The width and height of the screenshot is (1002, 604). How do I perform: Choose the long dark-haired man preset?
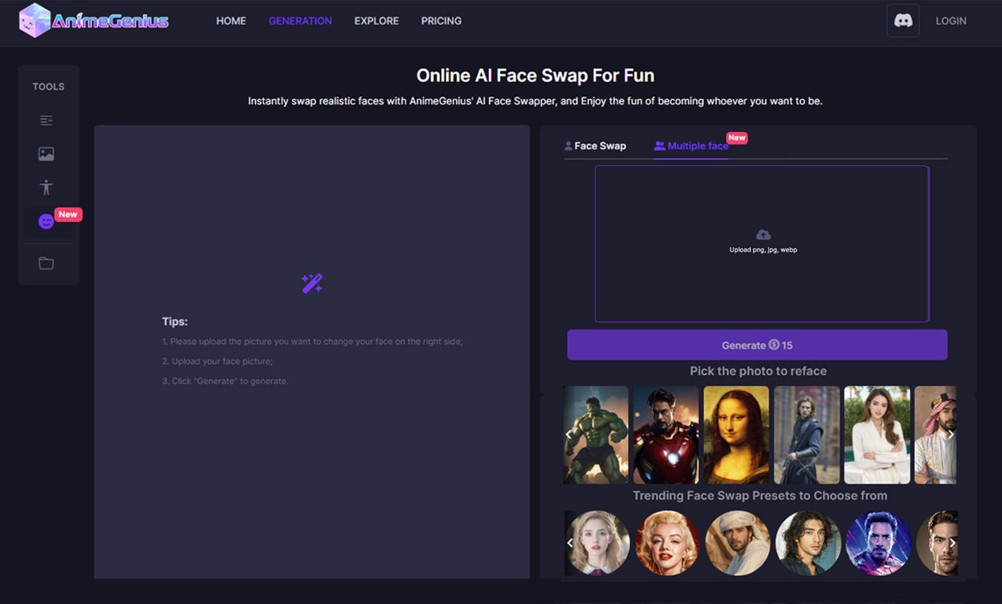[808, 543]
